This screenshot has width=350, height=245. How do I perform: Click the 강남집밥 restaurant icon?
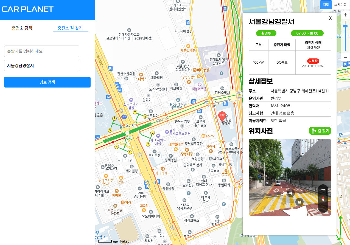click(x=189, y=82)
